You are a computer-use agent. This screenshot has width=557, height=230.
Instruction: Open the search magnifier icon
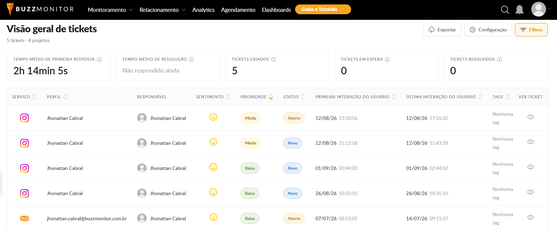(505, 10)
